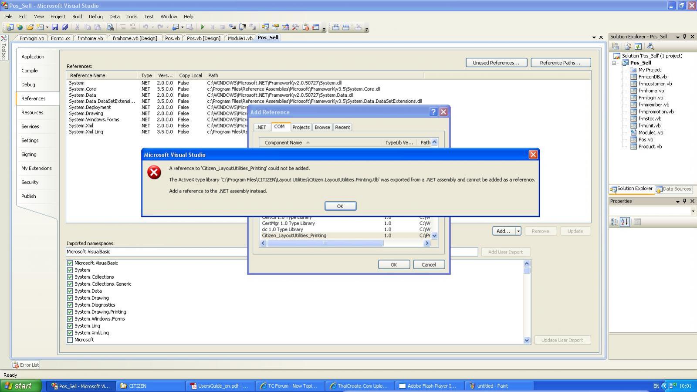
Task: Switch to .NET tab in Add Reference
Action: [x=261, y=127]
